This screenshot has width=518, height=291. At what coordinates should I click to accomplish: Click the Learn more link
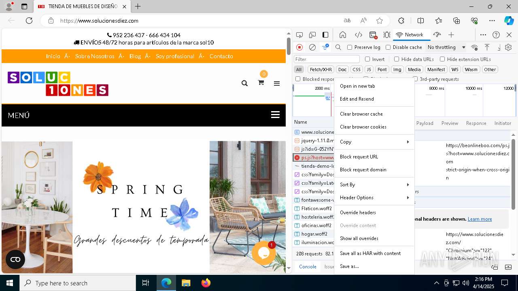click(480, 219)
